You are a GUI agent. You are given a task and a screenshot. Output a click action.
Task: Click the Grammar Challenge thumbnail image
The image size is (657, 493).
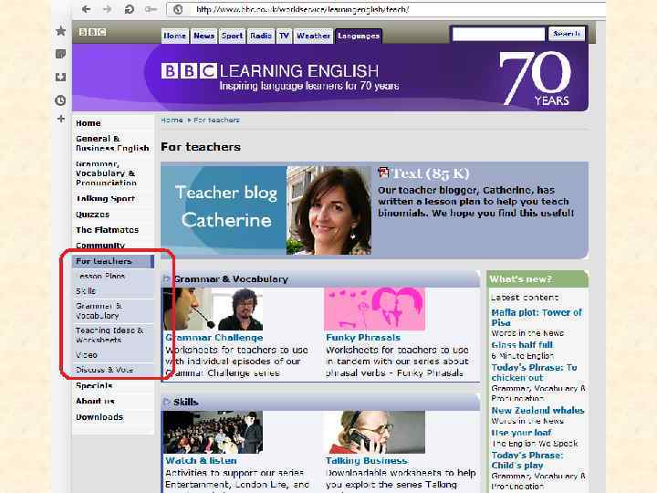click(213, 309)
